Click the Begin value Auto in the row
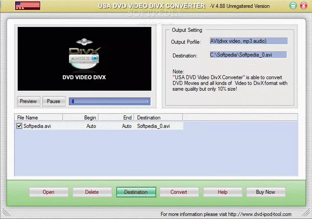The height and width of the screenshot is (219, 312). [x=91, y=126]
